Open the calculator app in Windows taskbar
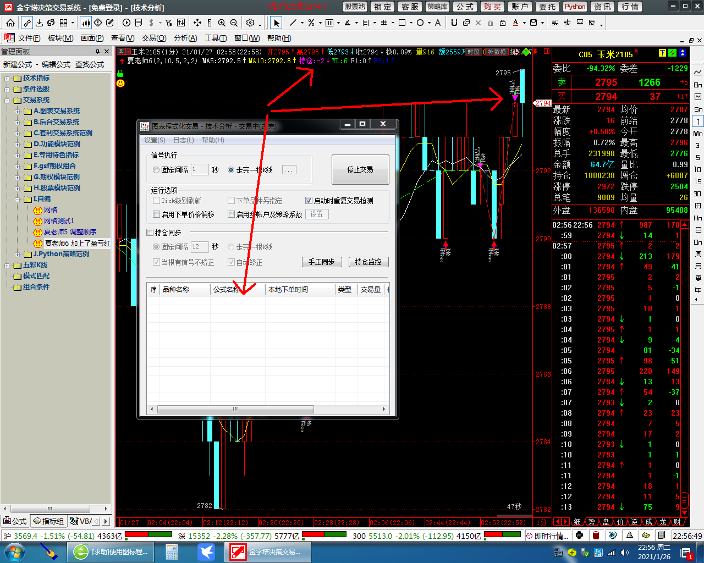This screenshot has height=563, width=704. (x=172, y=551)
